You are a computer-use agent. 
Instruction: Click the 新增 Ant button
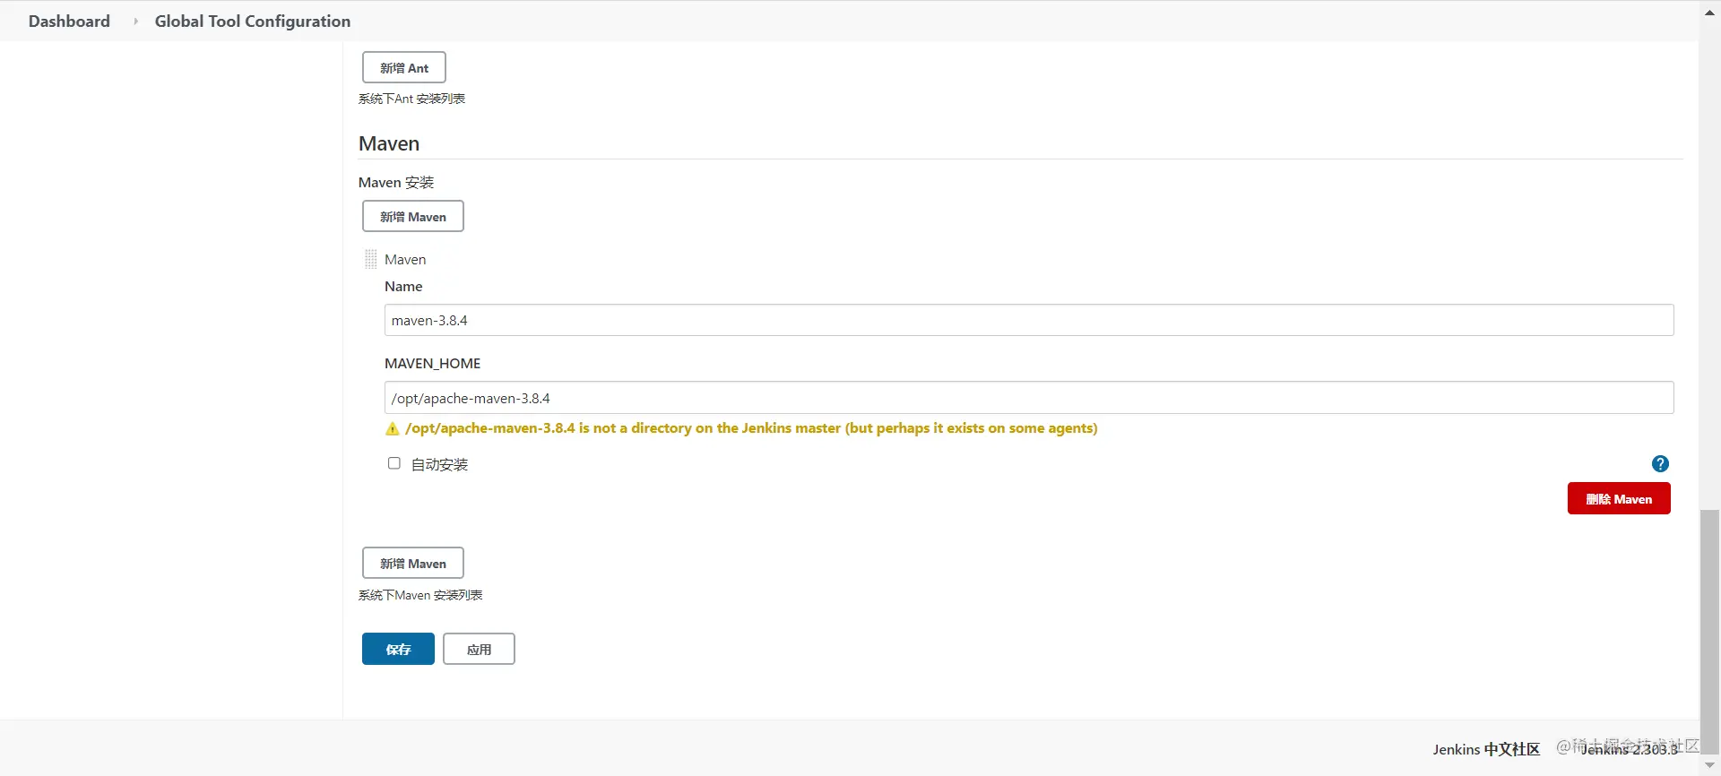pos(404,67)
